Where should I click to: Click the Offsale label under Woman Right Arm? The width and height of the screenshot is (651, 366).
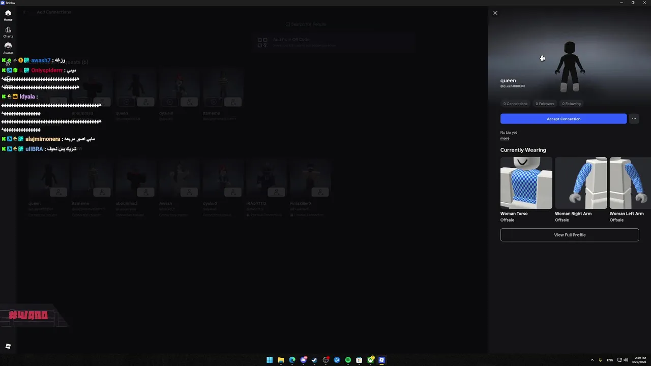562,220
